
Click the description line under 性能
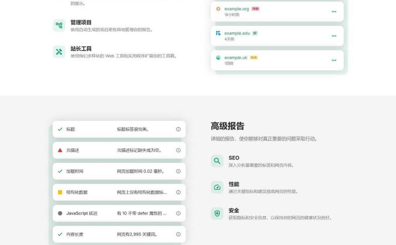[264, 192]
